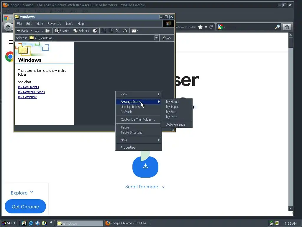
Task: Open the Views dropdown in Explorer toolbar
Action: tap(135, 31)
